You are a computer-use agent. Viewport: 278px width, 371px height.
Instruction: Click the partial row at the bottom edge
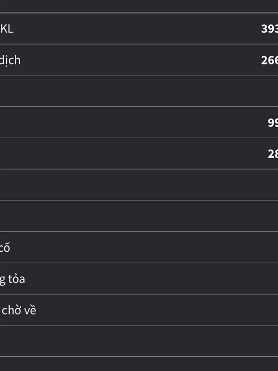(139, 364)
